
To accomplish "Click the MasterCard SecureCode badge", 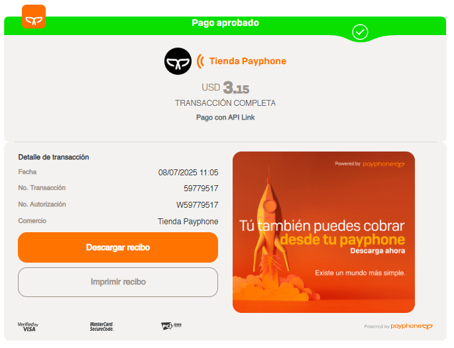I will click(101, 327).
